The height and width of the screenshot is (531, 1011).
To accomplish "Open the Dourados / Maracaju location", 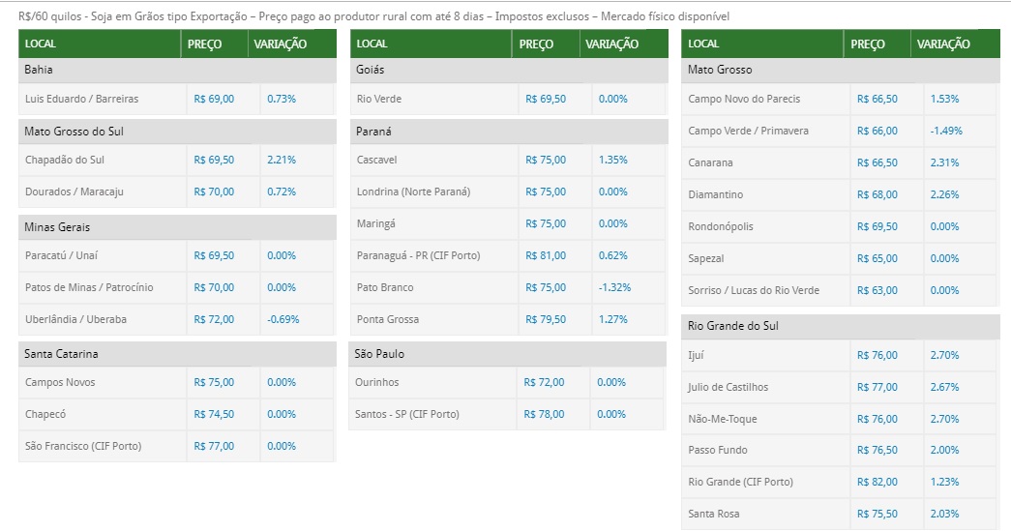I will 74,192.
